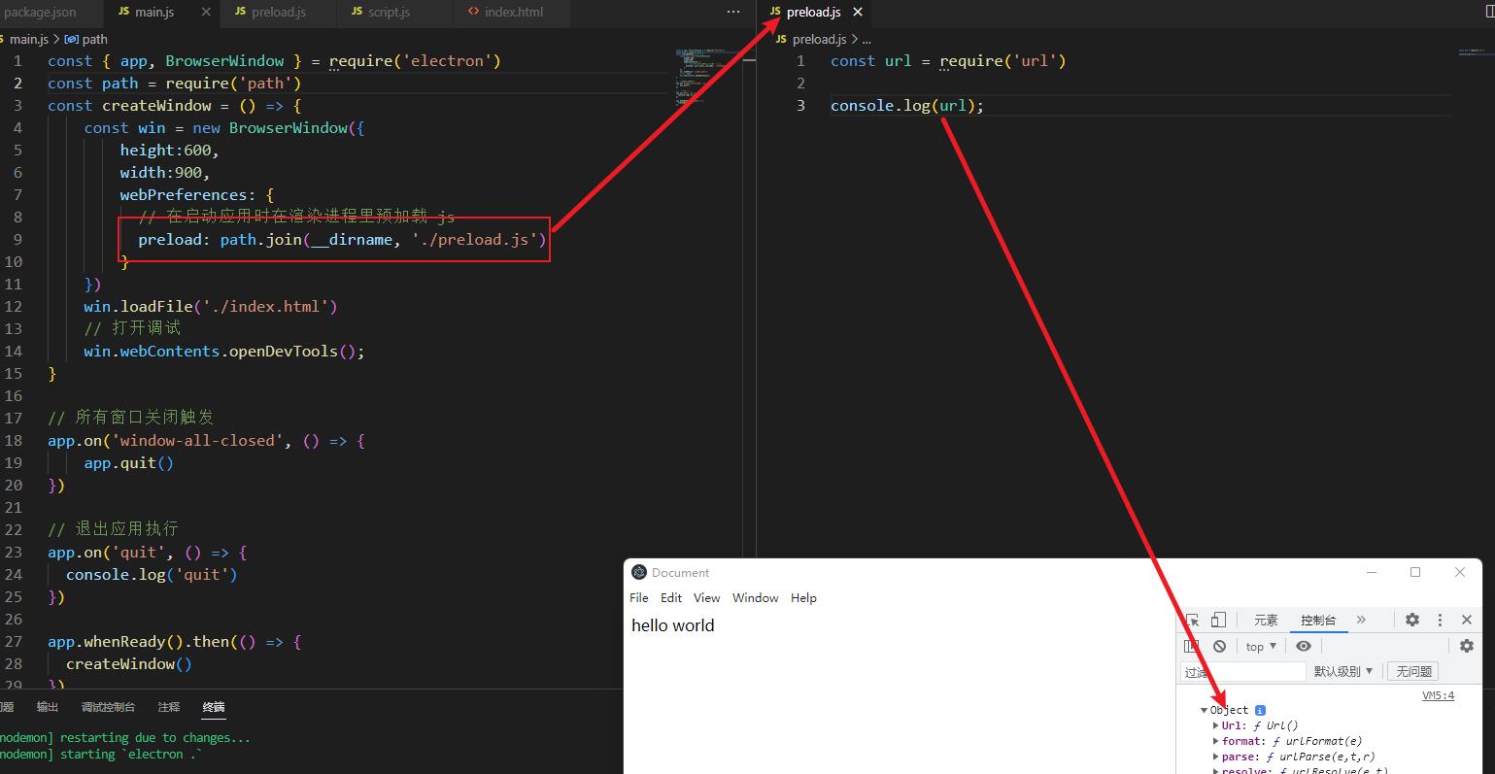Toggle the console sidebar panel icon
Viewport: 1495px width, 774px height.
click(x=1192, y=646)
